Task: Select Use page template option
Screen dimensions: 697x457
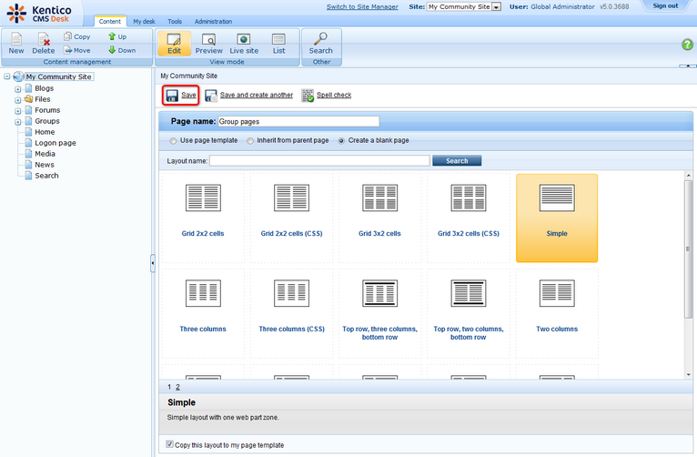Action: coord(174,141)
